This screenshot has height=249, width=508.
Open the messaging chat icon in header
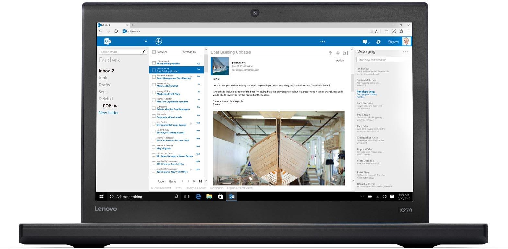tap(365, 42)
